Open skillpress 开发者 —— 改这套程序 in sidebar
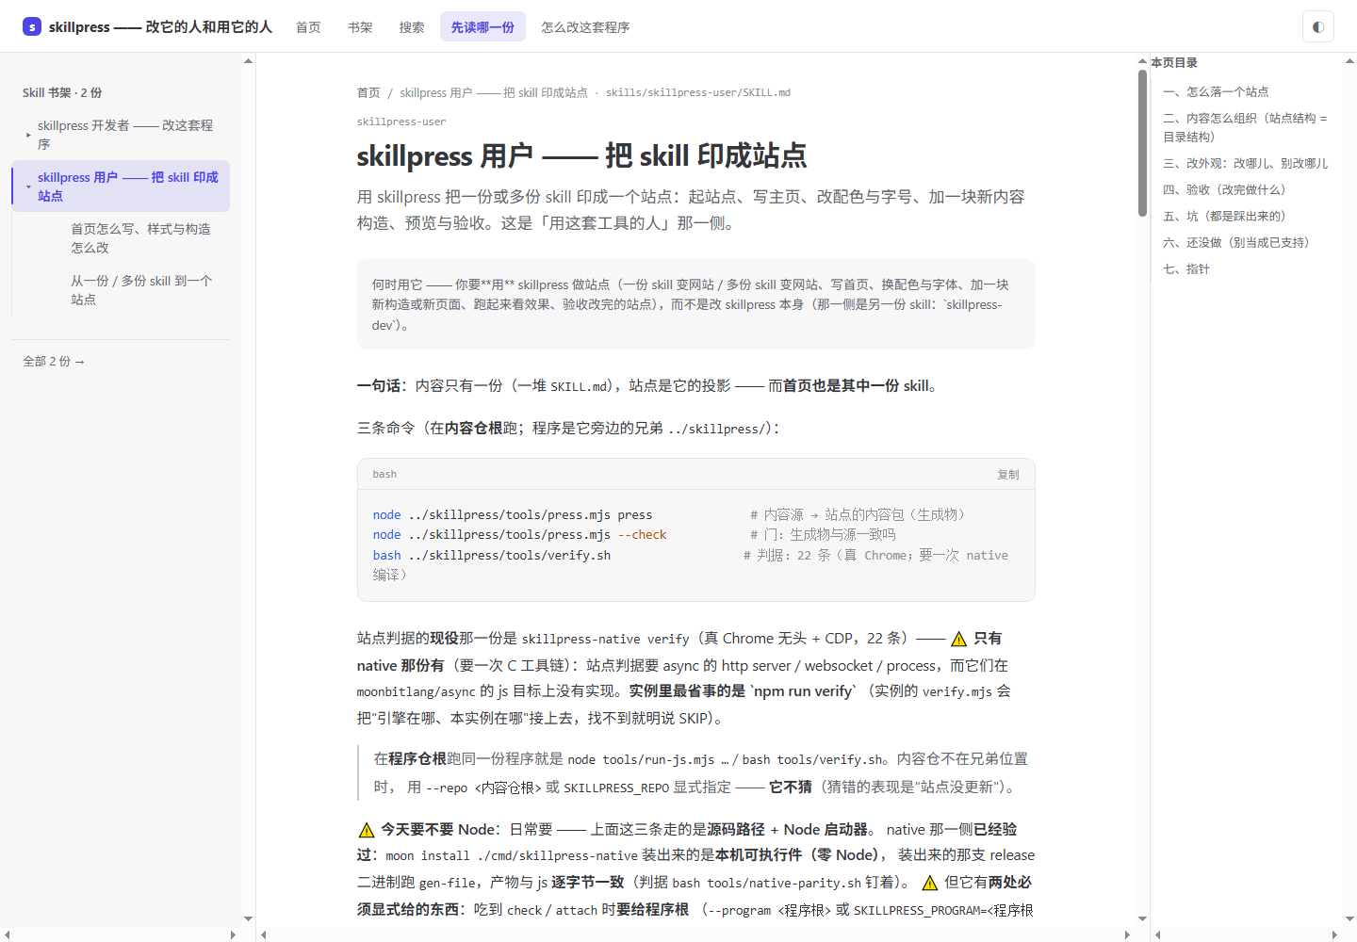The width and height of the screenshot is (1357, 942). pos(126,135)
